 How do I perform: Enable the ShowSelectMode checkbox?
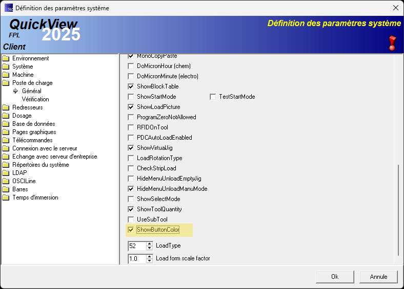click(131, 199)
